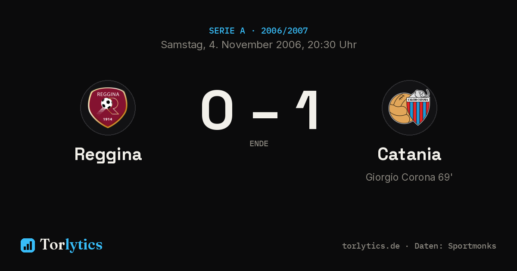Click the Catania club crest
The height and width of the screenshot is (271, 517).
click(x=409, y=108)
